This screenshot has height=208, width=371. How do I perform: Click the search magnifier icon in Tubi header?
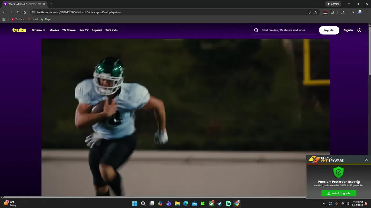(256, 30)
